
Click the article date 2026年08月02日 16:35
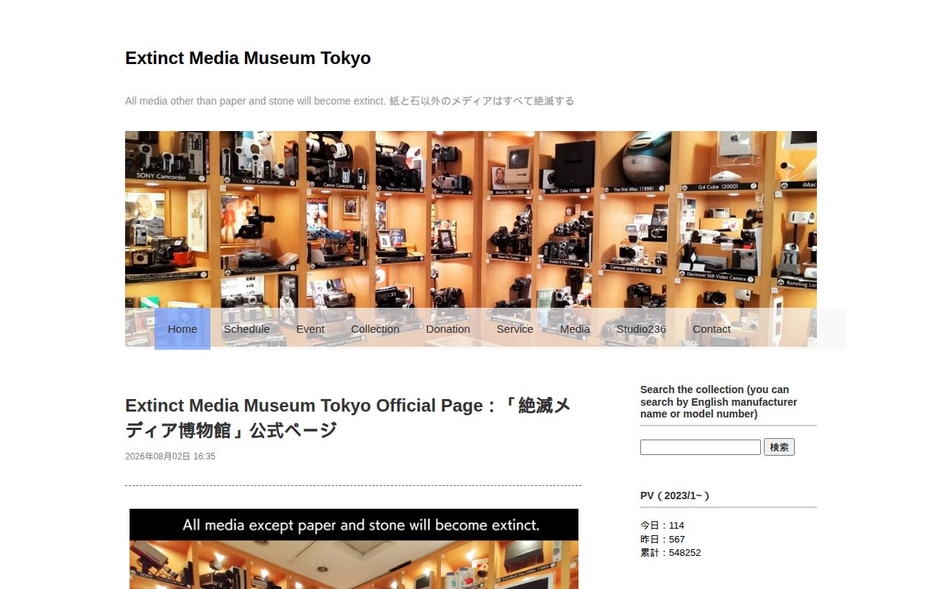(x=170, y=456)
